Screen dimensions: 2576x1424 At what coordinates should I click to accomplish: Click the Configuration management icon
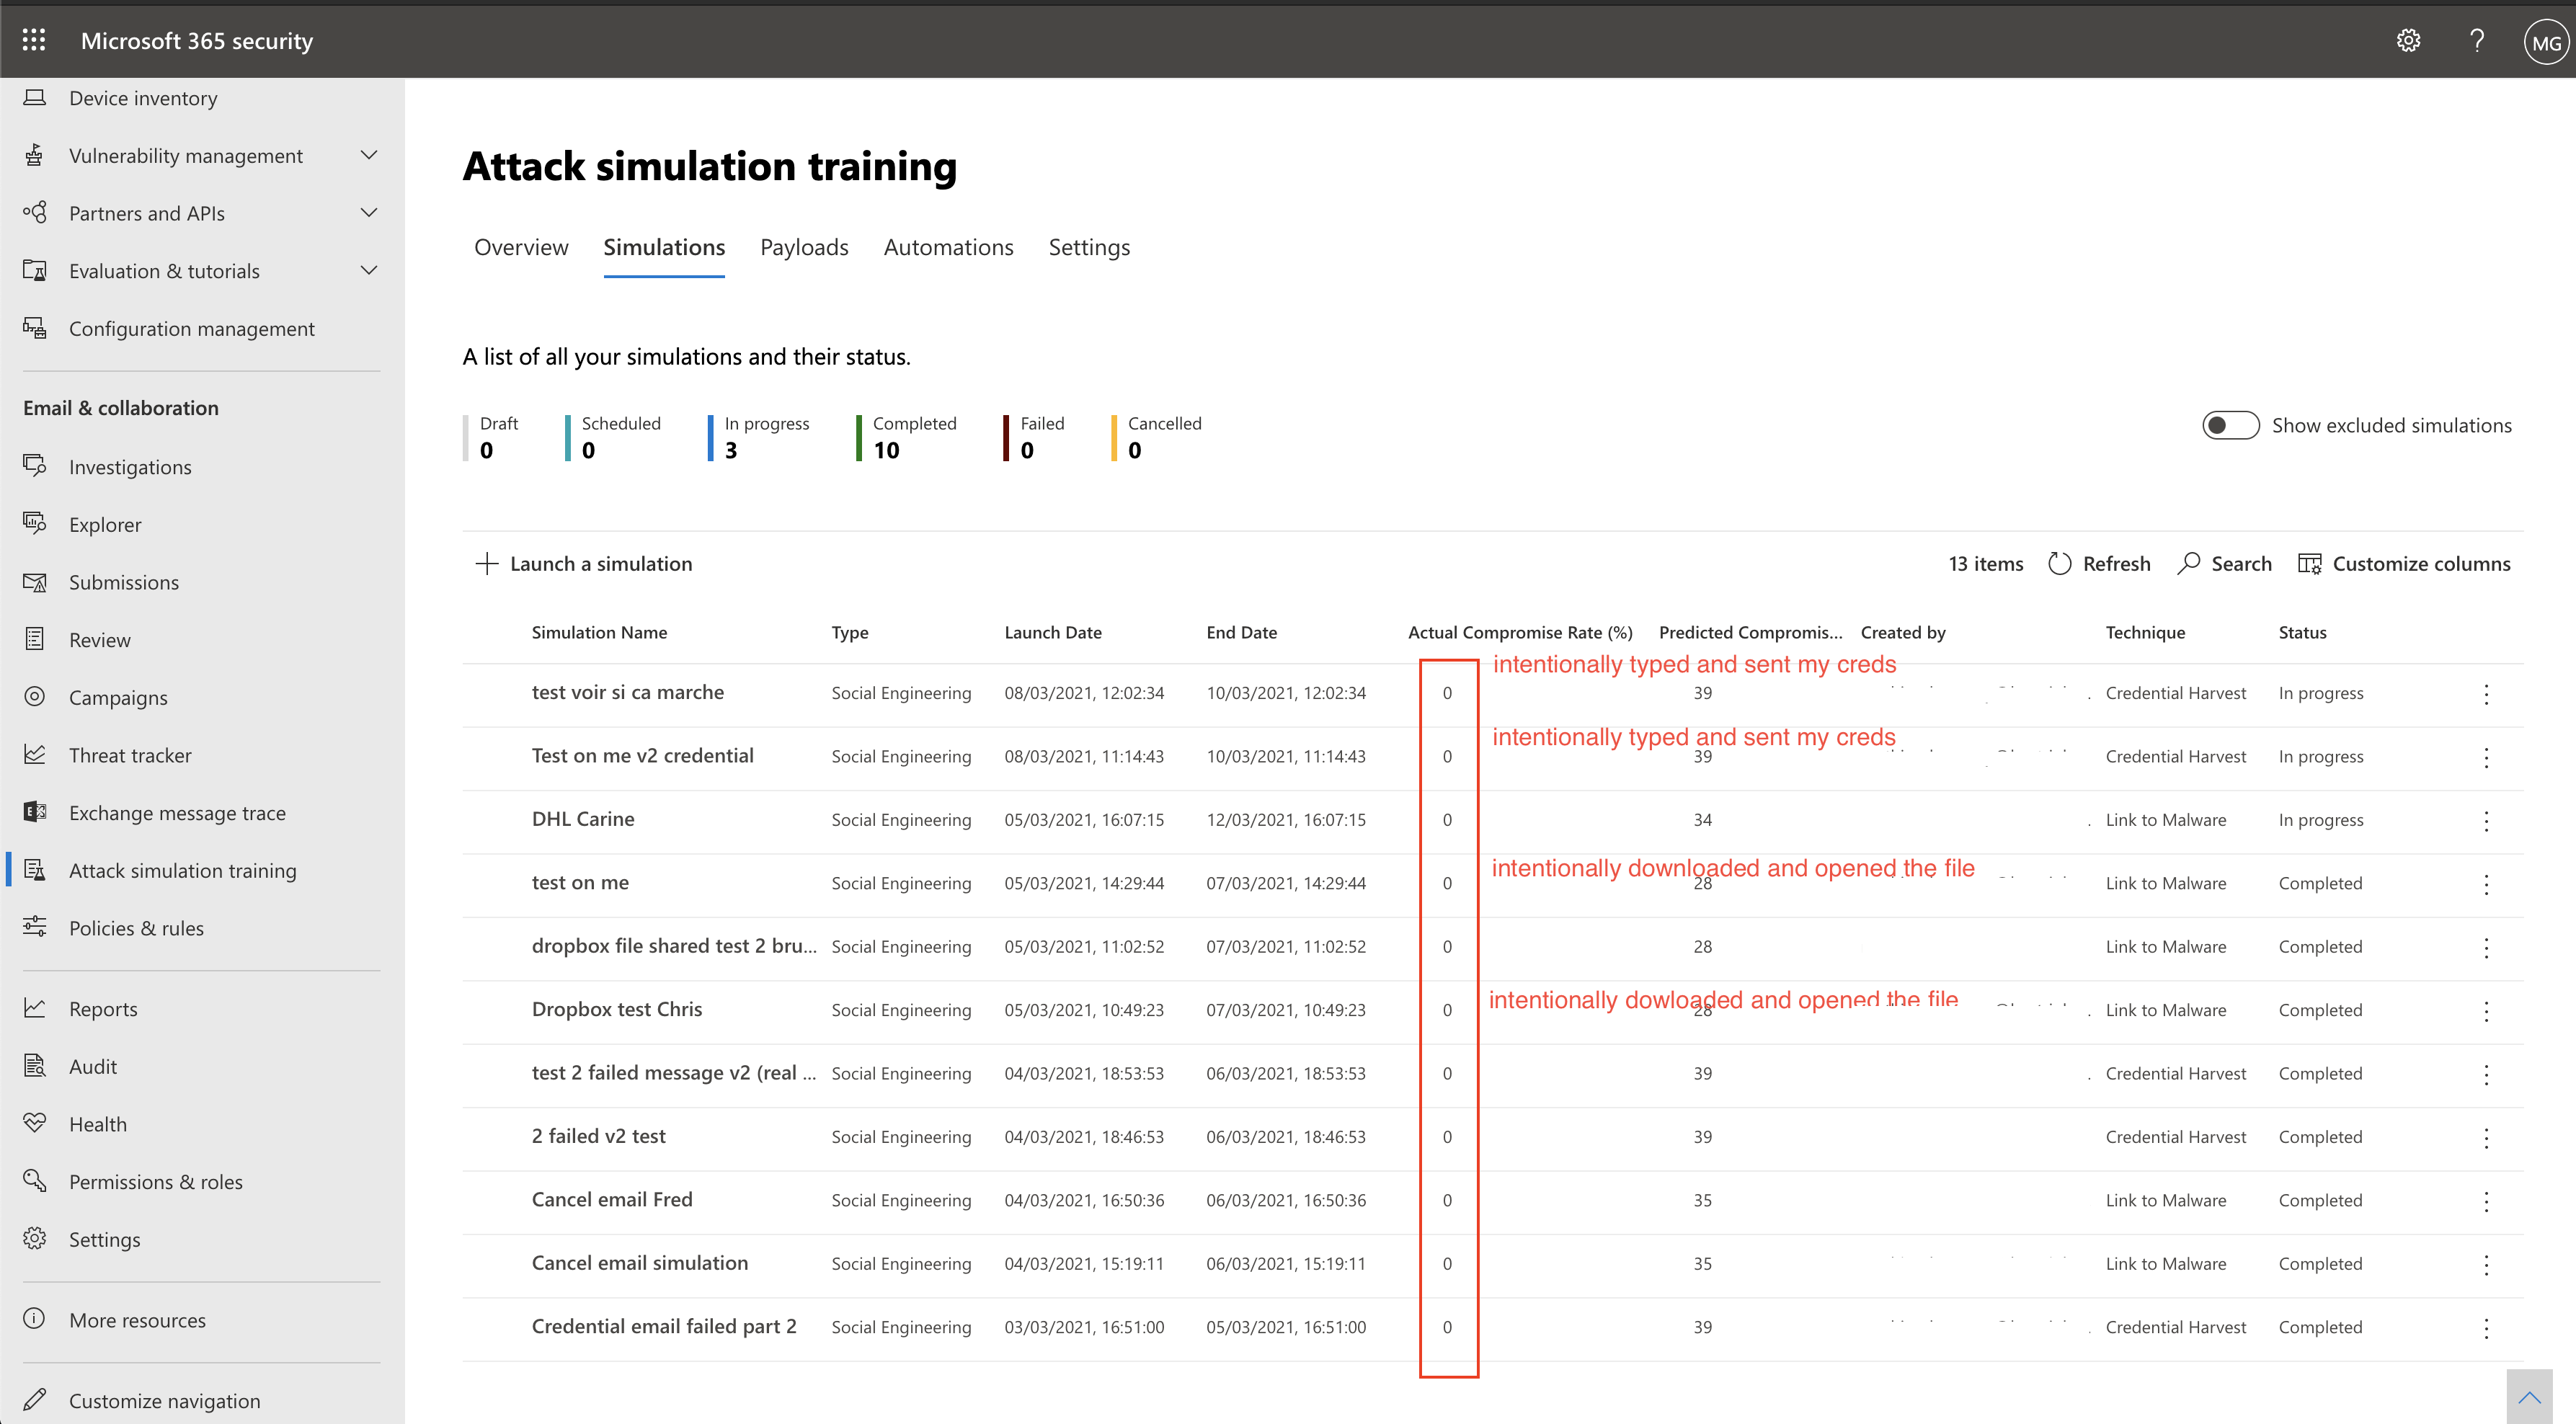[35, 328]
